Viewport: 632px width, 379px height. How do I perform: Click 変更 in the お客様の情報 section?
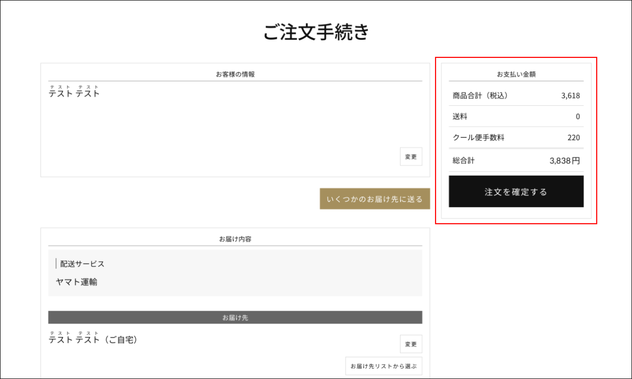pos(411,157)
